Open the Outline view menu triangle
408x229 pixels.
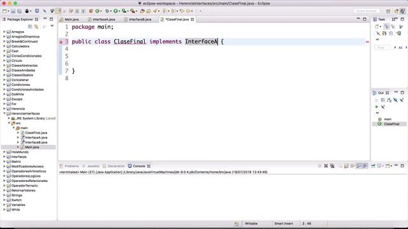(x=377, y=113)
